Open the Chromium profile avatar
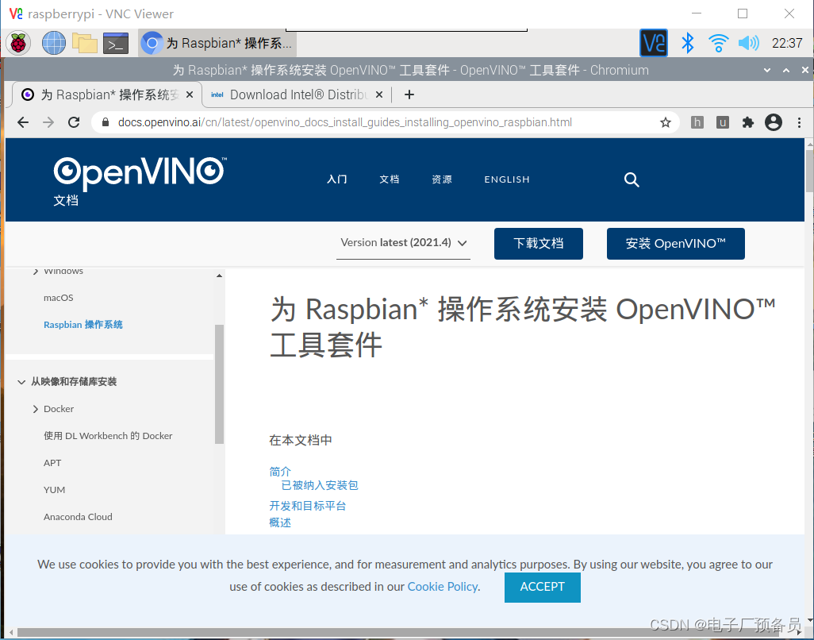The image size is (814, 640). (x=774, y=122)
